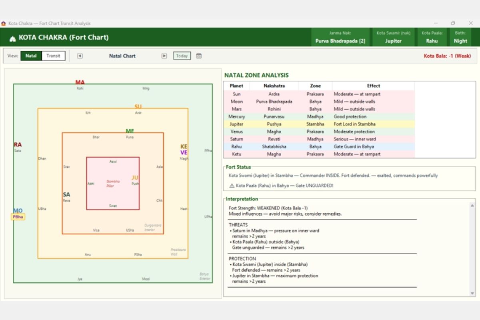The height and width of the screenshot is (320, 480).
Task: Select the Venus planet cell
Action: pyautogui.click(x=236, y=132)
